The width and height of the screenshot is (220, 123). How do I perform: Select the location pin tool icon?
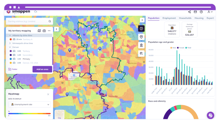pyautogui.click(x=141, y=37)
